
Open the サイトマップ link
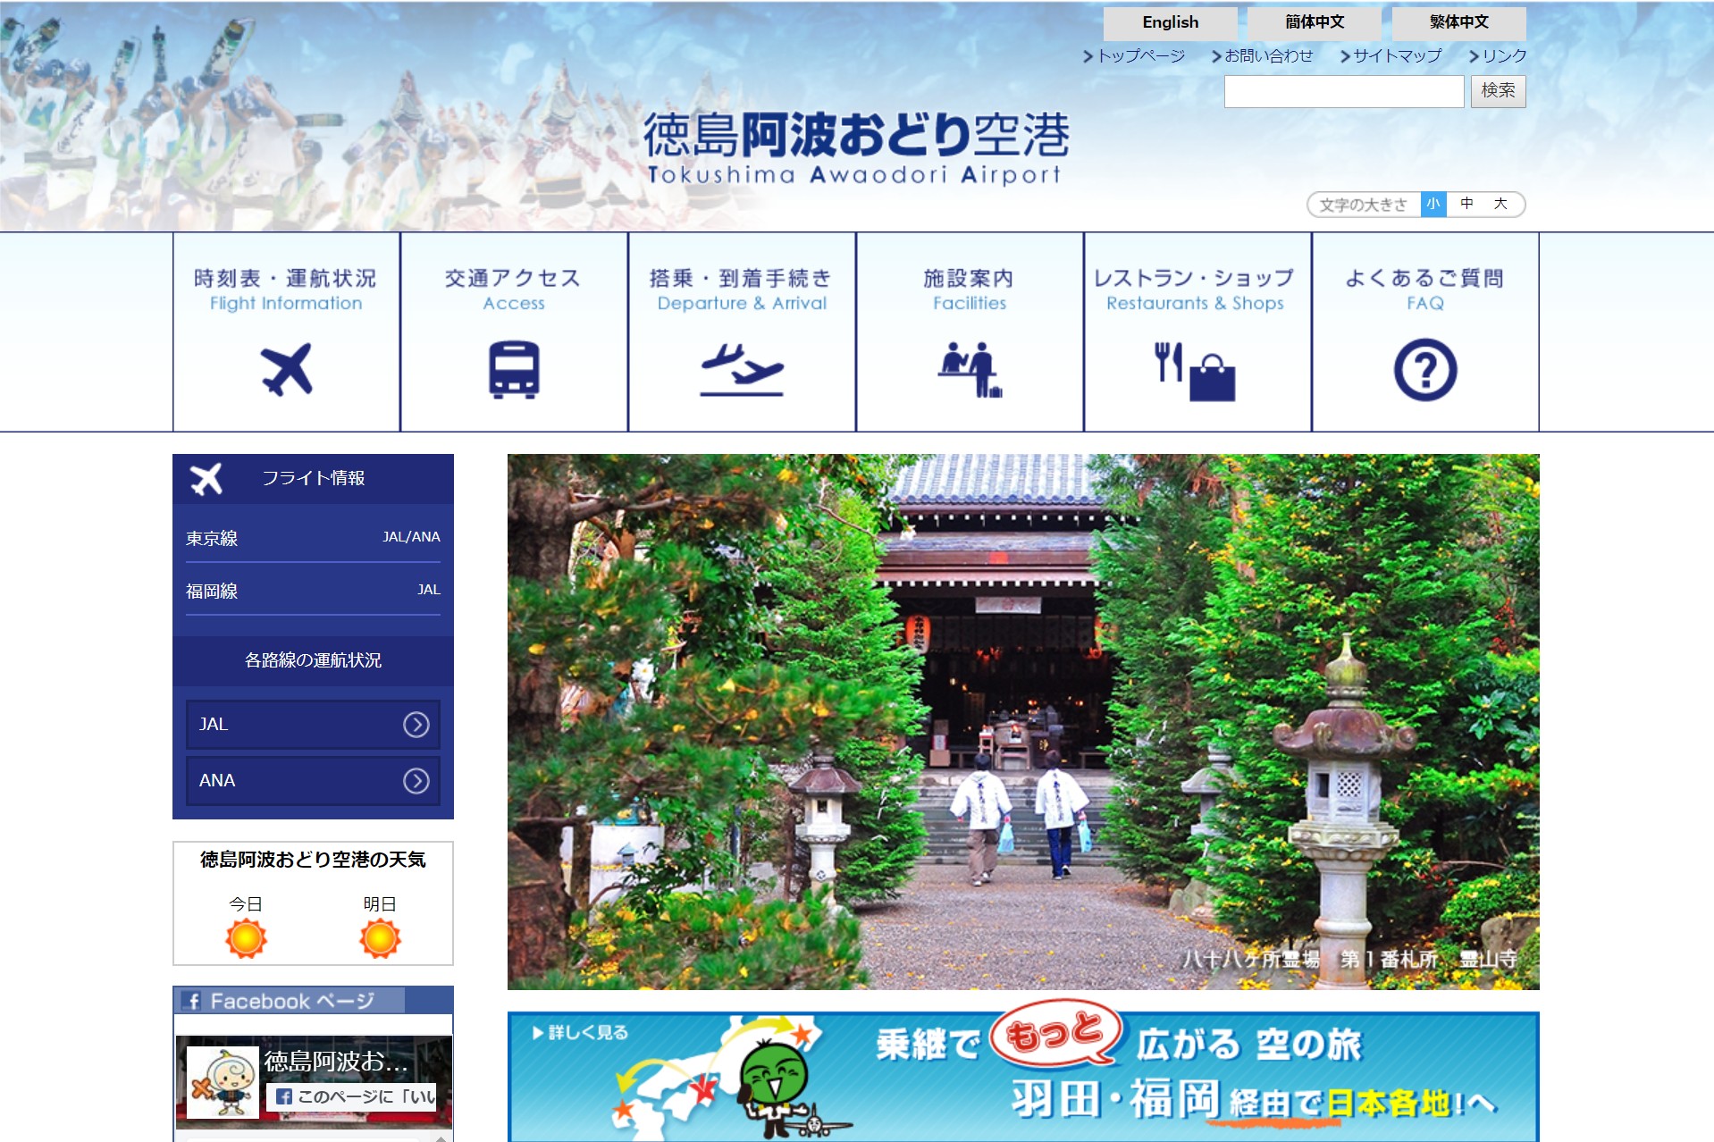(1397, 55)
